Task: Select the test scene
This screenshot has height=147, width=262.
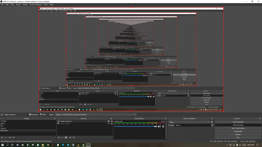Action: (x=28, y=126)
